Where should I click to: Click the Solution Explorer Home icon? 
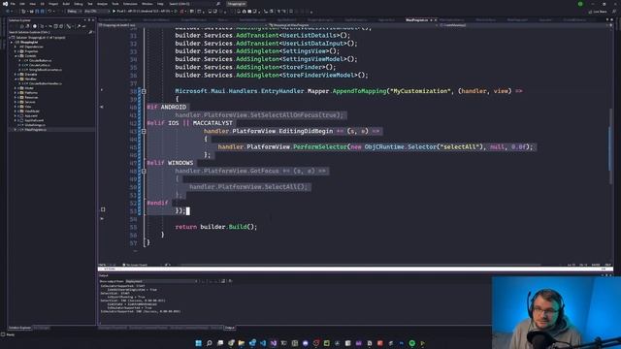[x=21, y=26]
